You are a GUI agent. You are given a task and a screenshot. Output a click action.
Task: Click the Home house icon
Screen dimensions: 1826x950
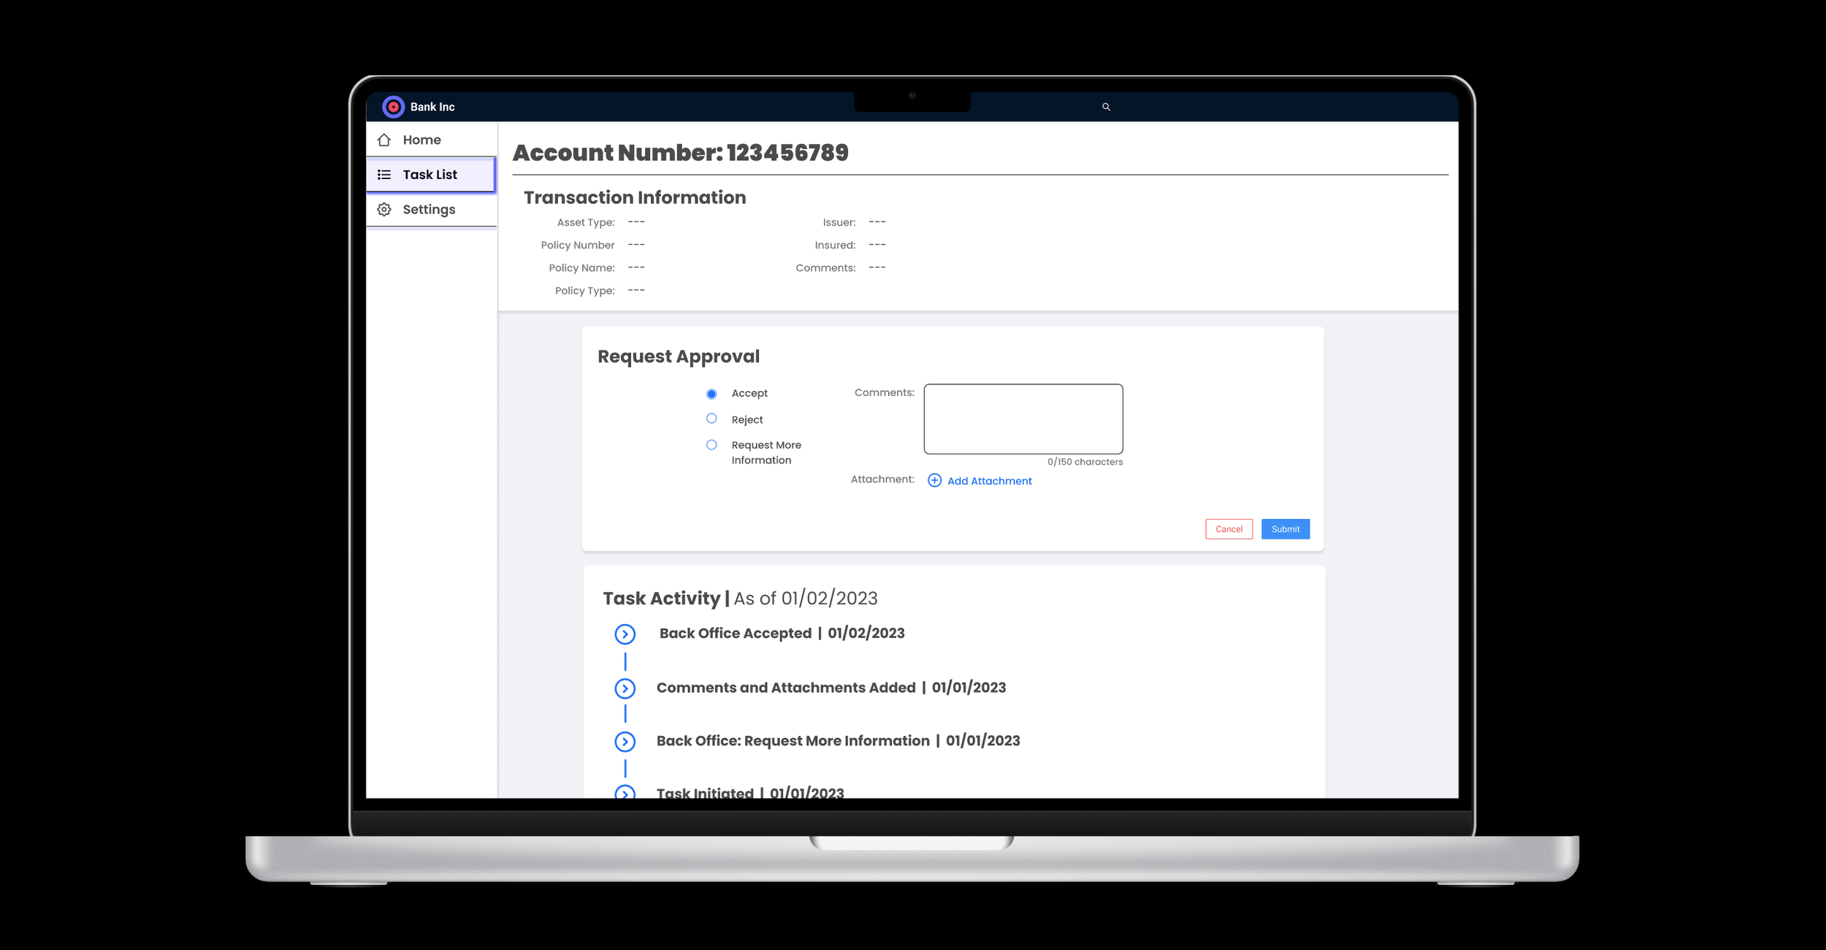(x=384, y=140)
